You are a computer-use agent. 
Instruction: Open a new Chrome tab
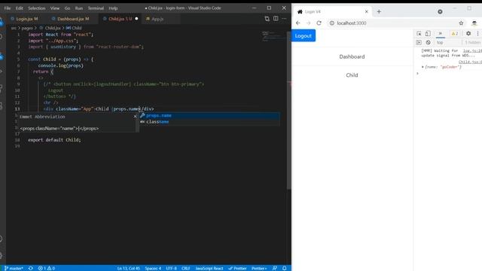(379, 12)
